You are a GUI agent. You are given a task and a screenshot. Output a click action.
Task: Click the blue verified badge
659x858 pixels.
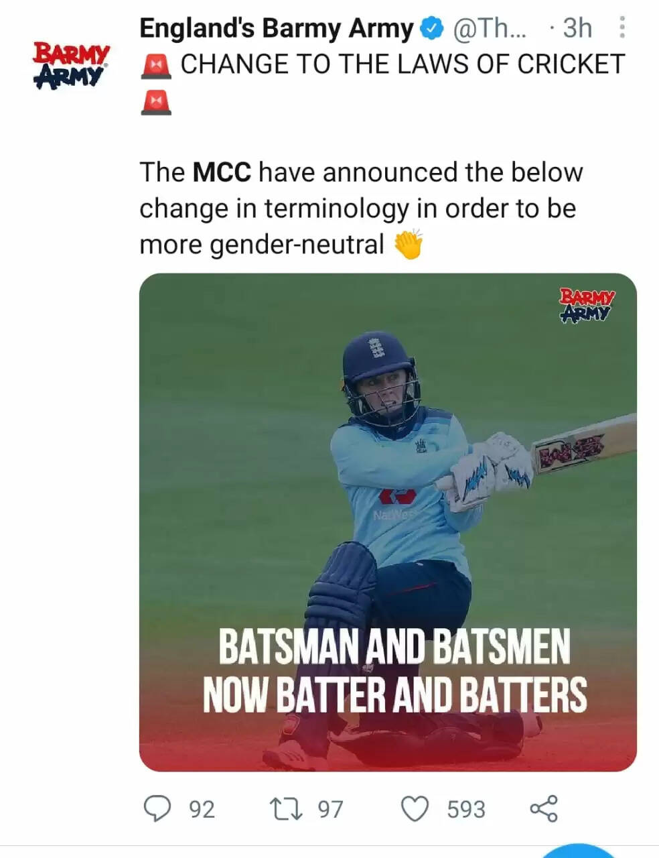click(432, 28)
